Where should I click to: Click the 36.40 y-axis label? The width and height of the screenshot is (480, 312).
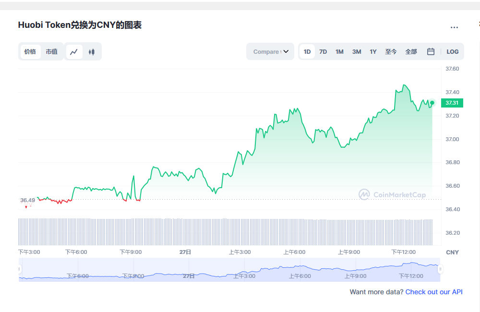tap(453, 209)
